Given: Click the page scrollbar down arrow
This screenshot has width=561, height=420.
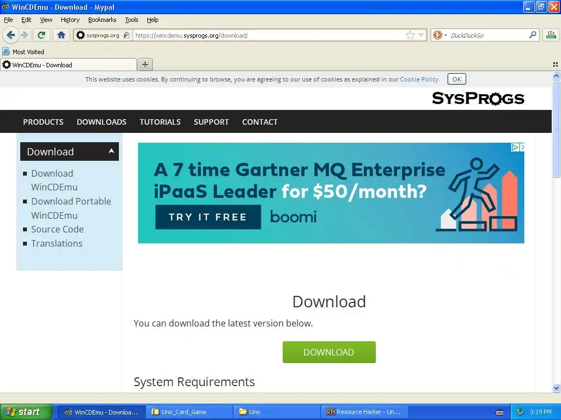Looking at the screenshot, I should click(x=556, y=388).
